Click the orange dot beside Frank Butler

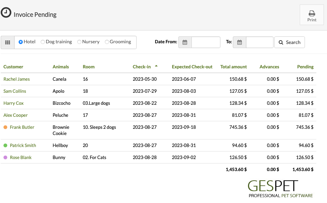(6, 127)
